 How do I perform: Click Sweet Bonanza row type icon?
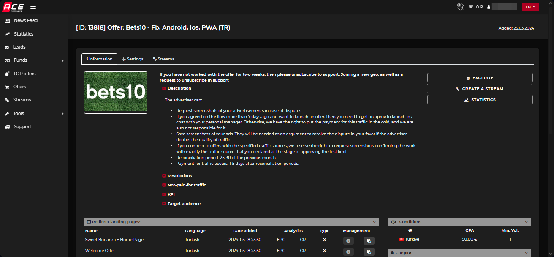coord(325,240)
